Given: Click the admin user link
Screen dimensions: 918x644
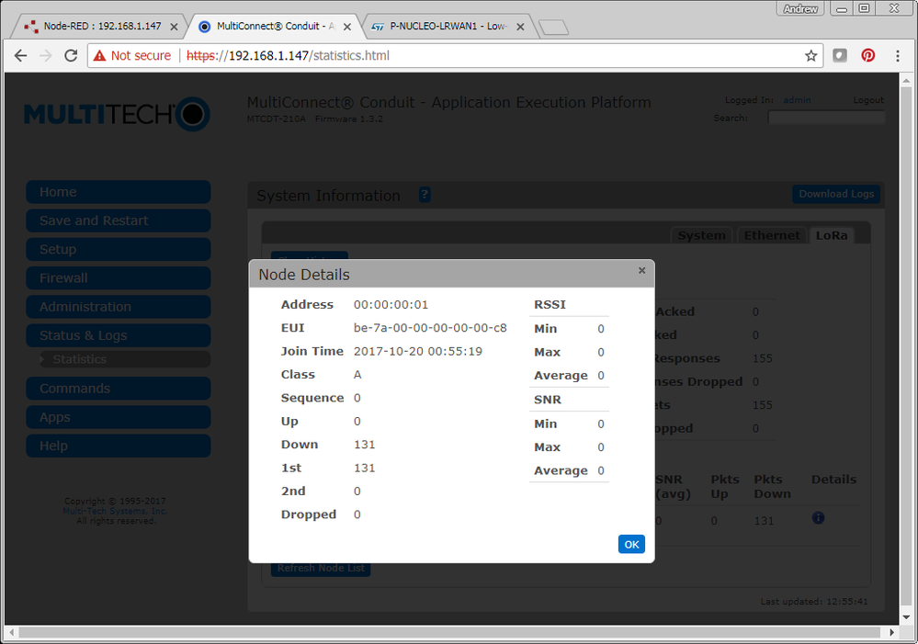Looking at the screenshot, I should (x=797, y=100).
